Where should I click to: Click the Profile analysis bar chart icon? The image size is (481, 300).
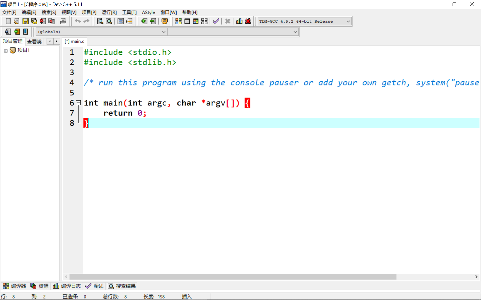pyautogui.click(x=239, y=21)
